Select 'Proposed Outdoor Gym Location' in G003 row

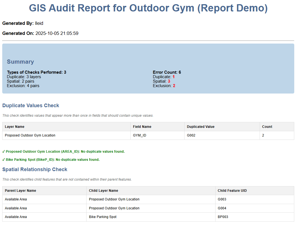[151, 199]
